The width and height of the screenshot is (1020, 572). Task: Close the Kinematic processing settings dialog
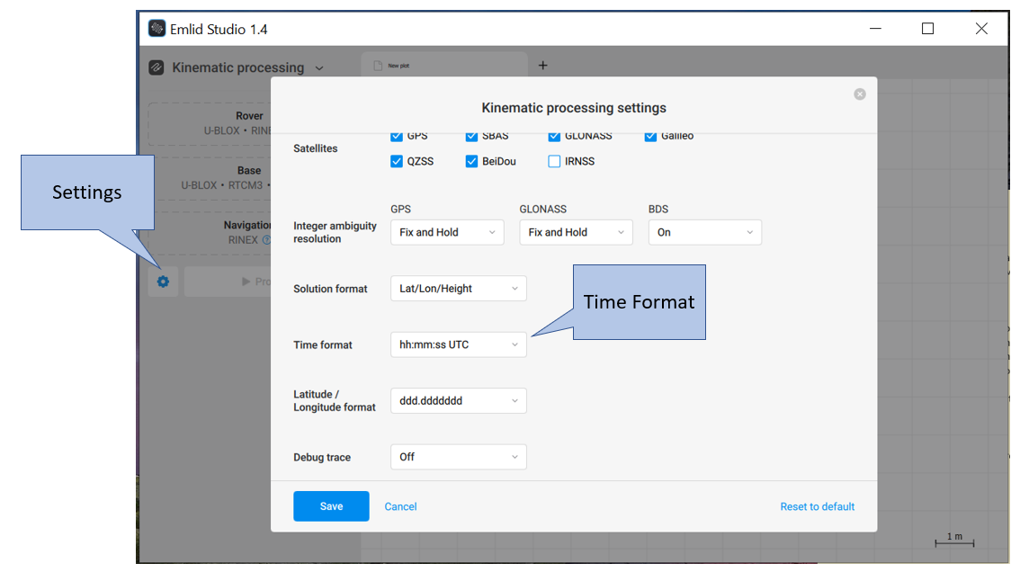tap(859, 94)
